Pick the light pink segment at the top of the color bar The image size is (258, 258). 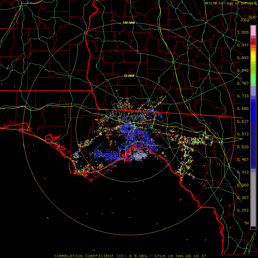coord(253,30)
